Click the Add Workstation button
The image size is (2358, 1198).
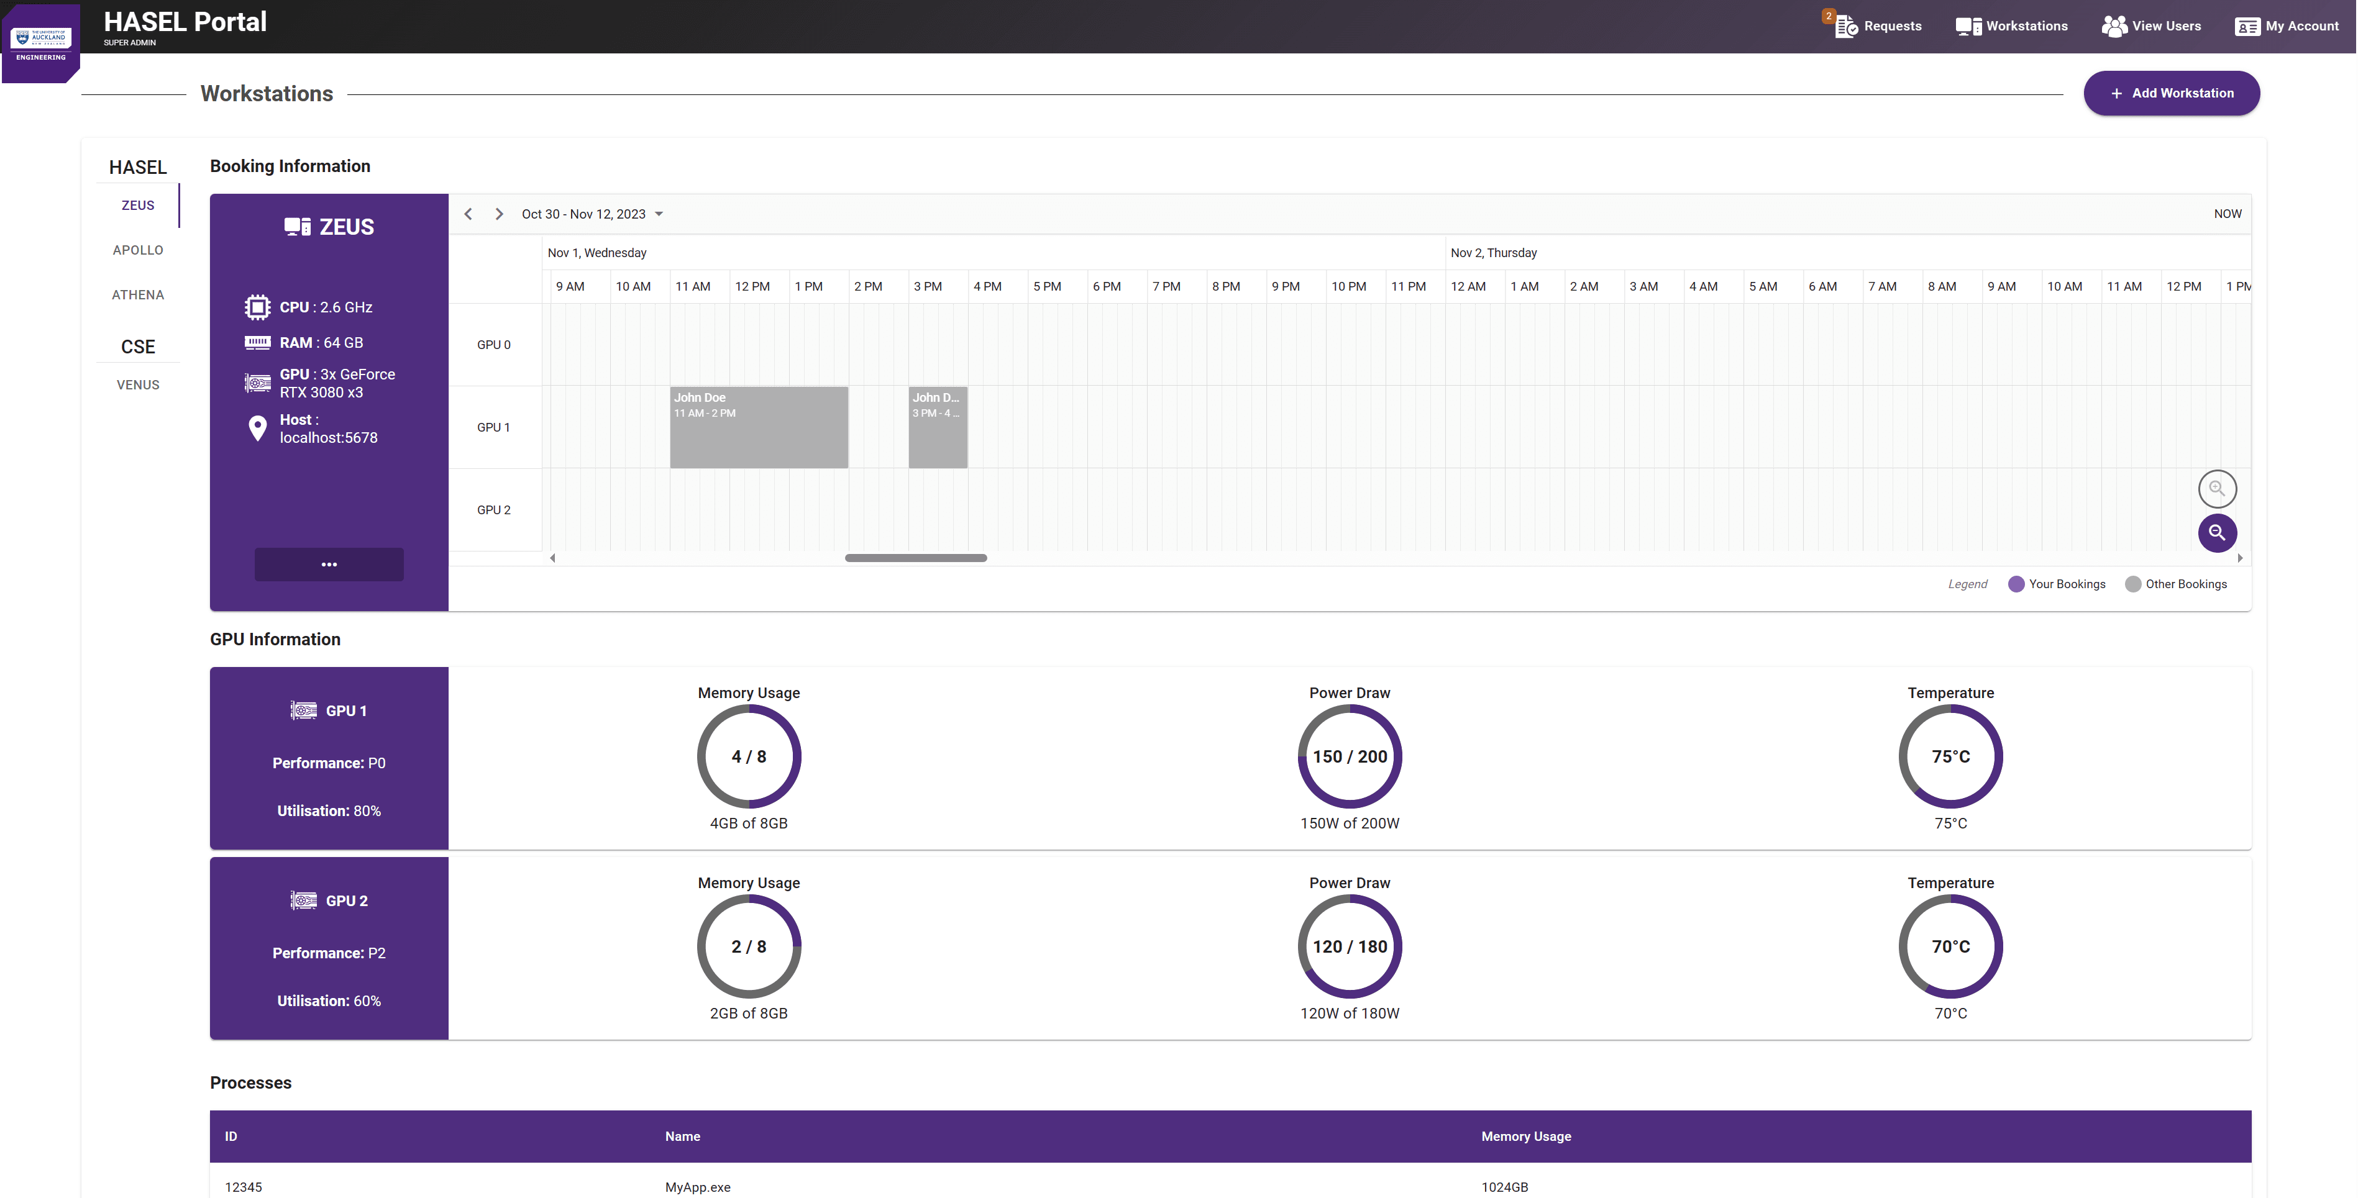[2172, 93]
